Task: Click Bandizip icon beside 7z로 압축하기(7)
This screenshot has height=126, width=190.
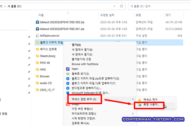Action: pos(68,83)
